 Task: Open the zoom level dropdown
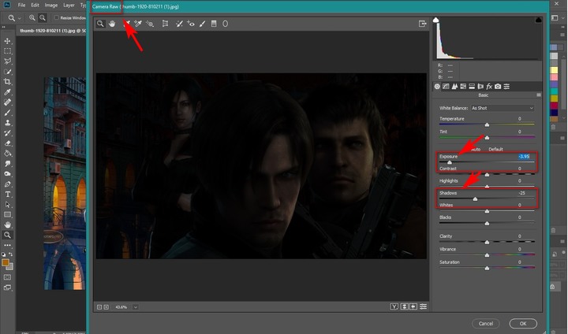click(136, 307)
